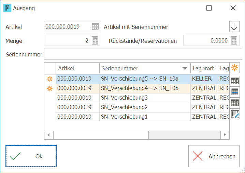Click the Ok button
This screenshot has height=173, width=245.
(31, 156)
